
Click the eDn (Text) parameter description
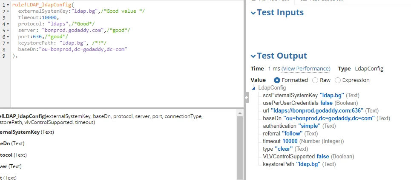click(12, 143)
